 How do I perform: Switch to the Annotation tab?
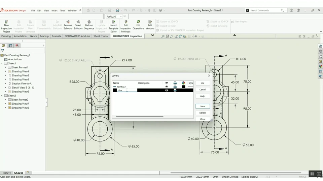(20, 36)
